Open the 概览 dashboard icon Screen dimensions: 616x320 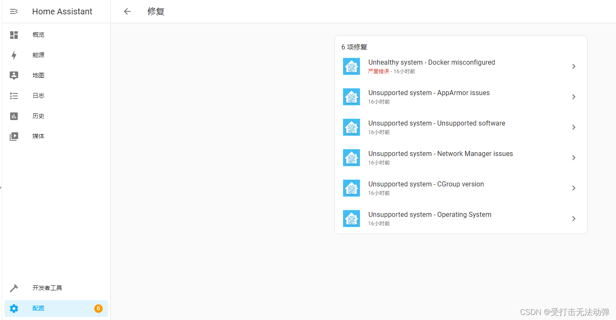14,35
